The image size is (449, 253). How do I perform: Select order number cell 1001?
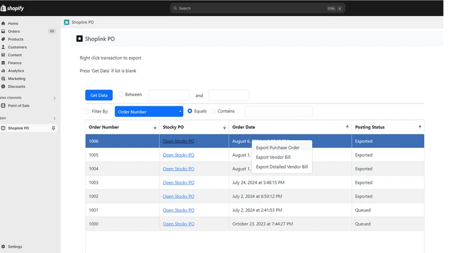tap(122, 210)
